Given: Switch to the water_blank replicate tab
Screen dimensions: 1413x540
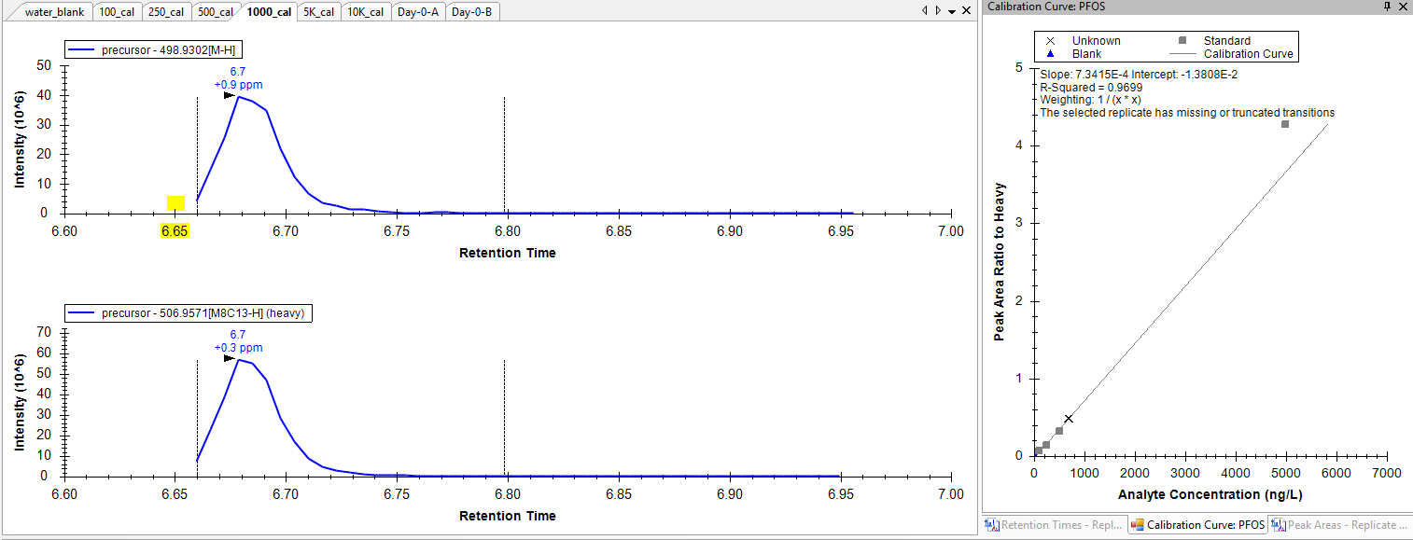Looking at the screenshot, I should tap(52, 12).
